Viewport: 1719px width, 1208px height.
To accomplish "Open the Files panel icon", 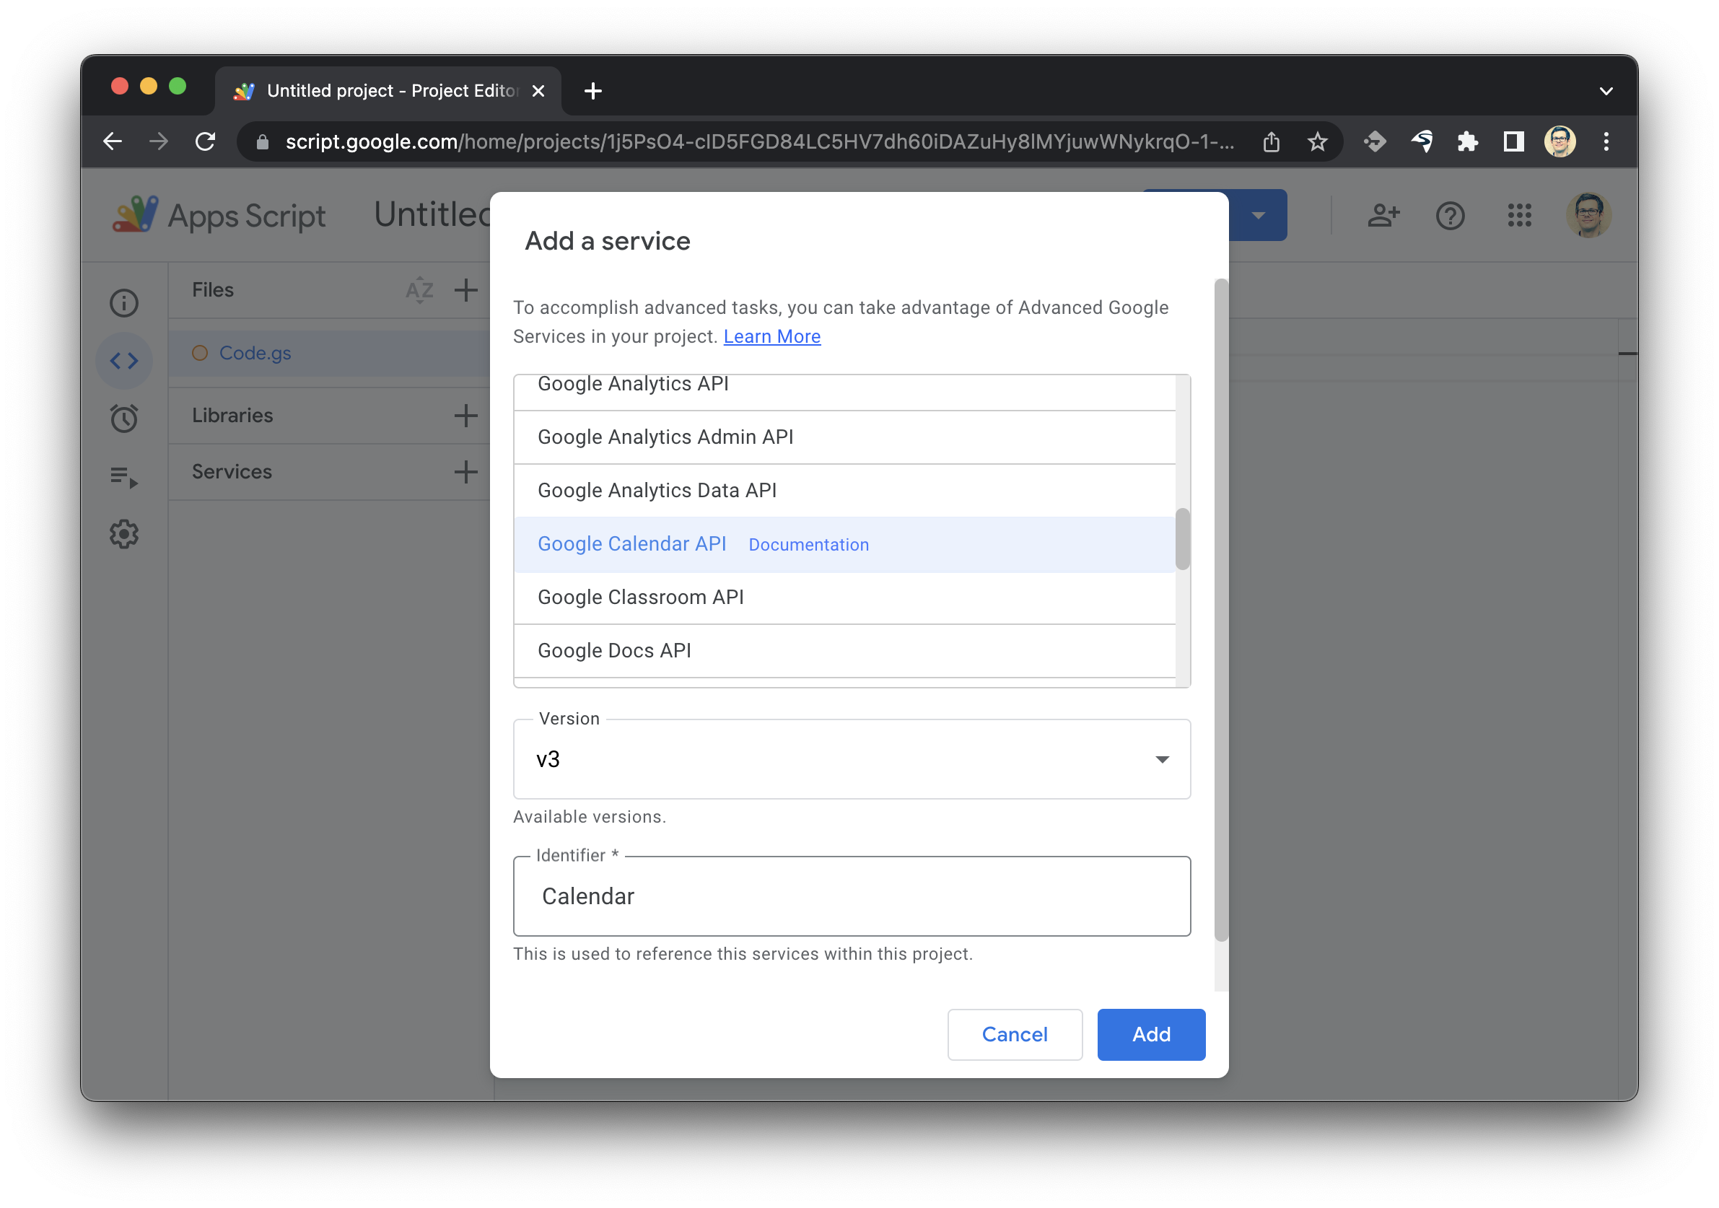I will pyautogui.click(x=127, y=359).
